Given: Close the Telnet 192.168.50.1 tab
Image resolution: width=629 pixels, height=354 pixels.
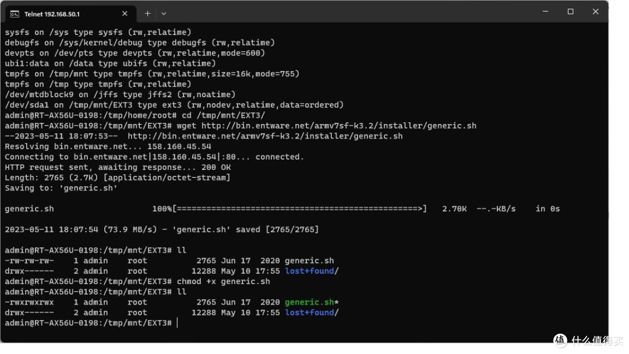Looking at the screenshot, I should [125, 13].
